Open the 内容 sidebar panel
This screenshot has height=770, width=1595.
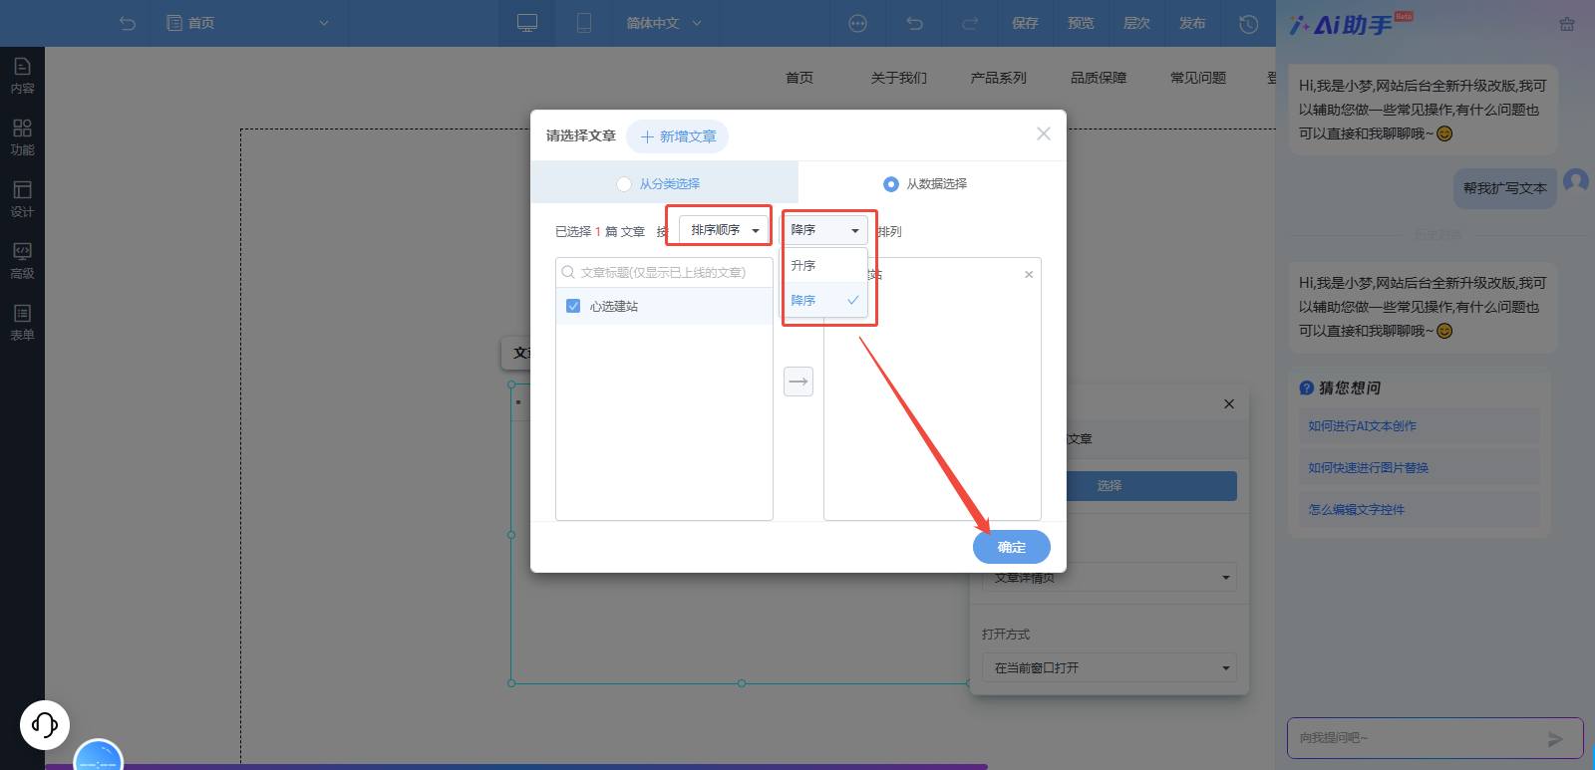coord(22,76)
